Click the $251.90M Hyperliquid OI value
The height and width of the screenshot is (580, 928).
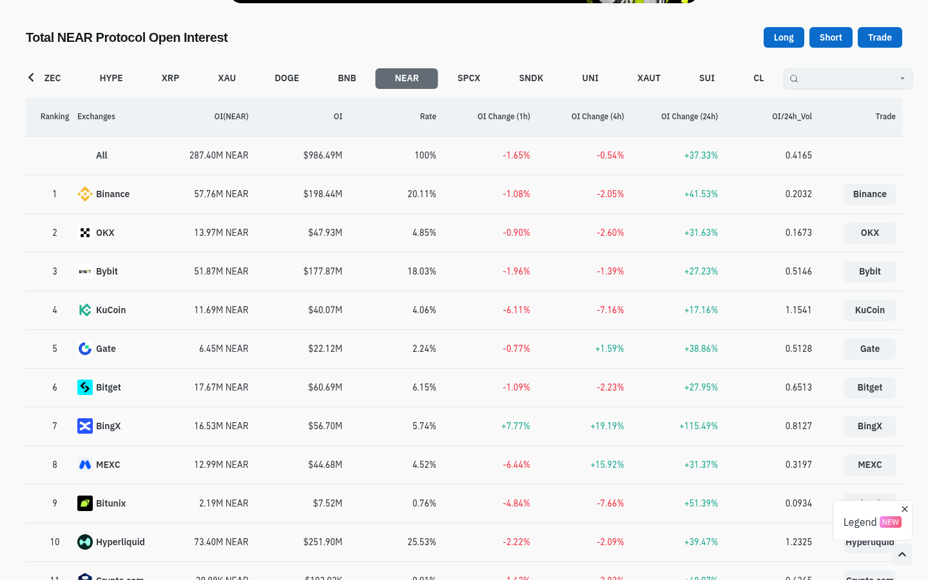point(323,542)
